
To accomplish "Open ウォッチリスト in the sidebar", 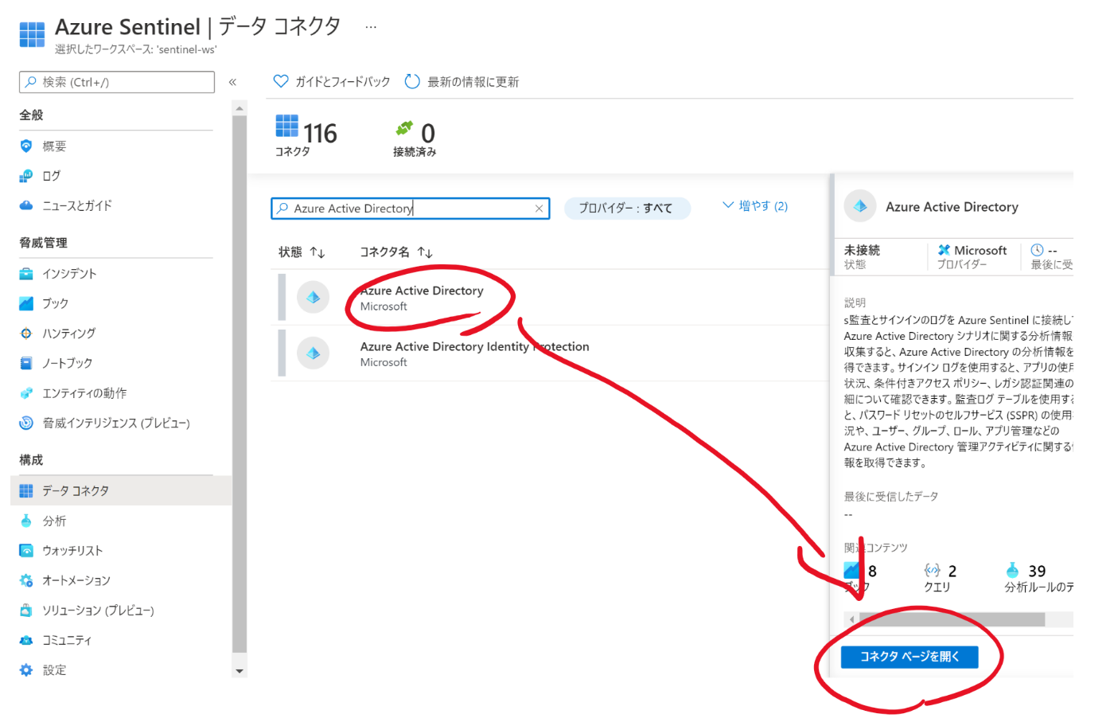I will click(x=72, y=550).
